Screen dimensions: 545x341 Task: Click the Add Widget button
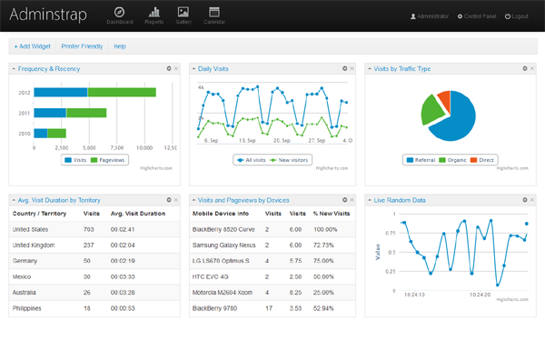[33, 46]
